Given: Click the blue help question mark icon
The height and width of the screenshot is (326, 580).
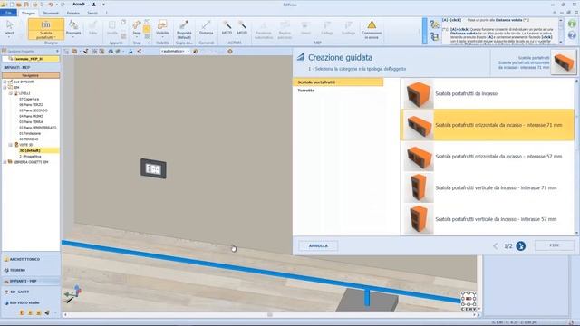Looking at the screenshot, I should (x=572, y=35).
